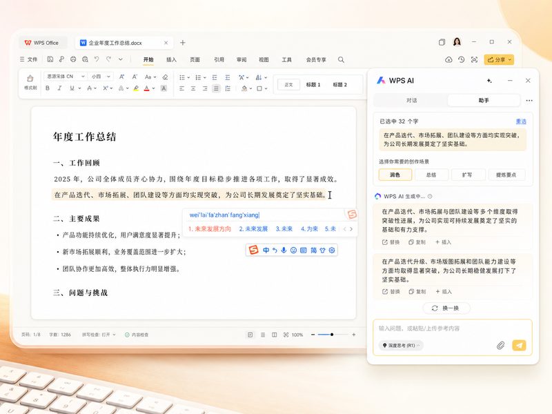Click the Print icon in quick toolbar
Image resolution: width=552 pixels, height=414 pixels.
(73, 59)
